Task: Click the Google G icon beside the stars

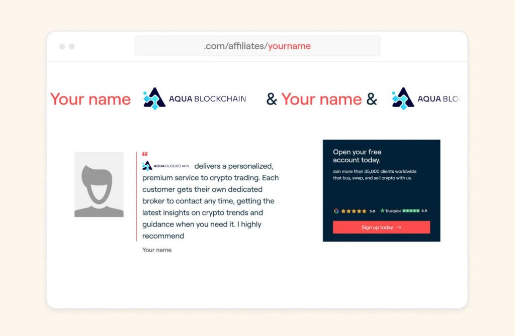Action: [336, 211]
